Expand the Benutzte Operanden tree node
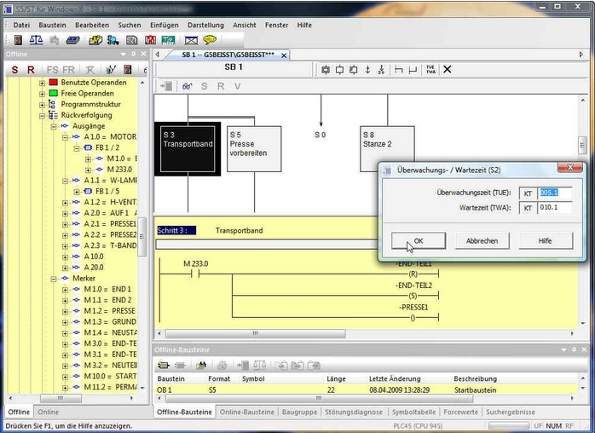This screenshot has width=595, height=433. (42, 83)
